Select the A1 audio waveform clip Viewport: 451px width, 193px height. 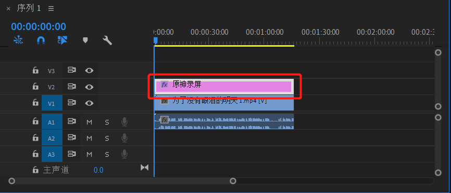(224, 121)
